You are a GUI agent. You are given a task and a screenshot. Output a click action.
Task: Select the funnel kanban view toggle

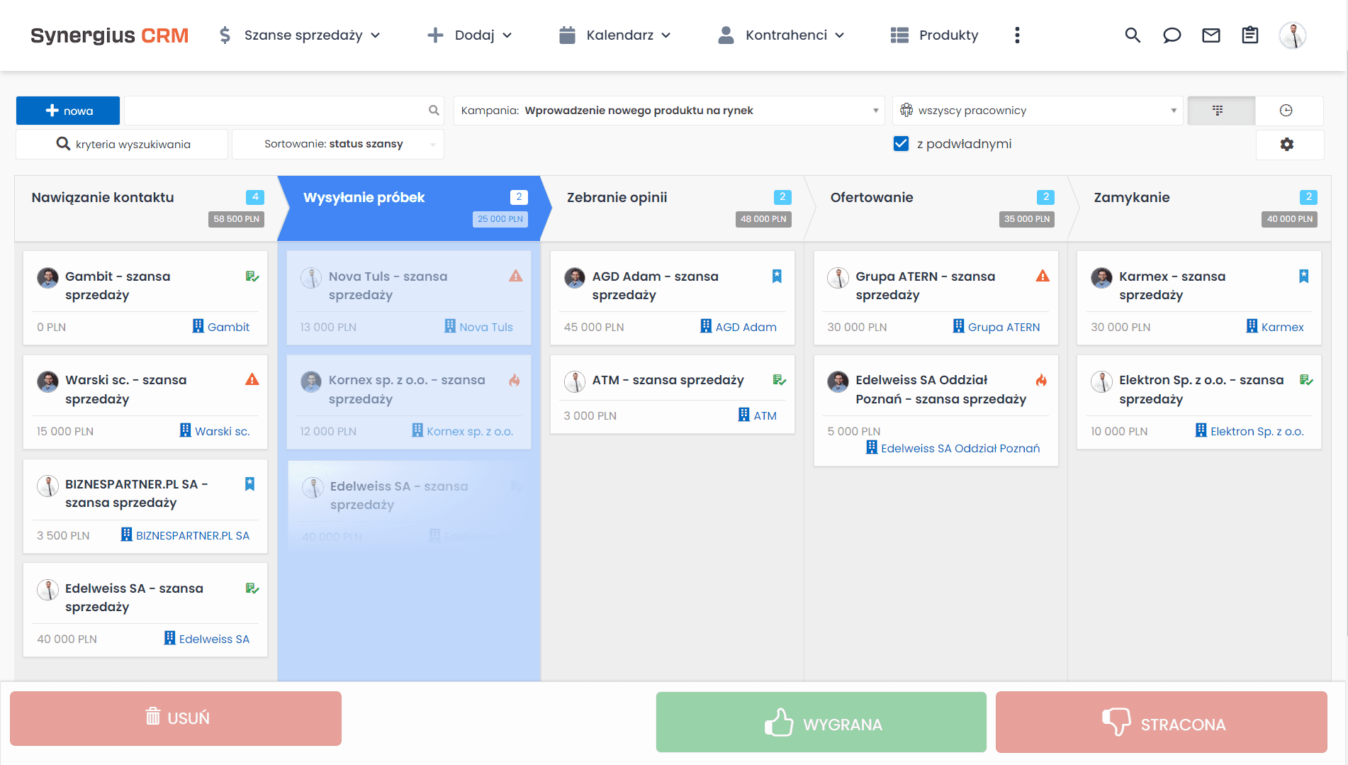tap(1220, 110)
